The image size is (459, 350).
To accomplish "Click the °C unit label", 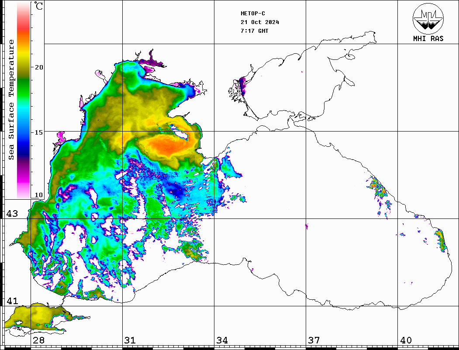I will pos(39,7).
